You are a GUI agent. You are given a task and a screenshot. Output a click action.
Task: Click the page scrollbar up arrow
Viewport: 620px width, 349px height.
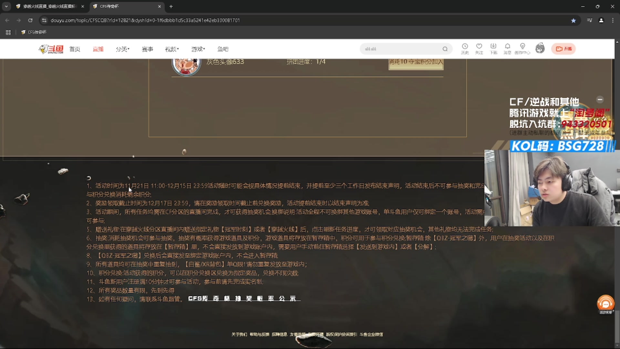[x=617, y=42]
